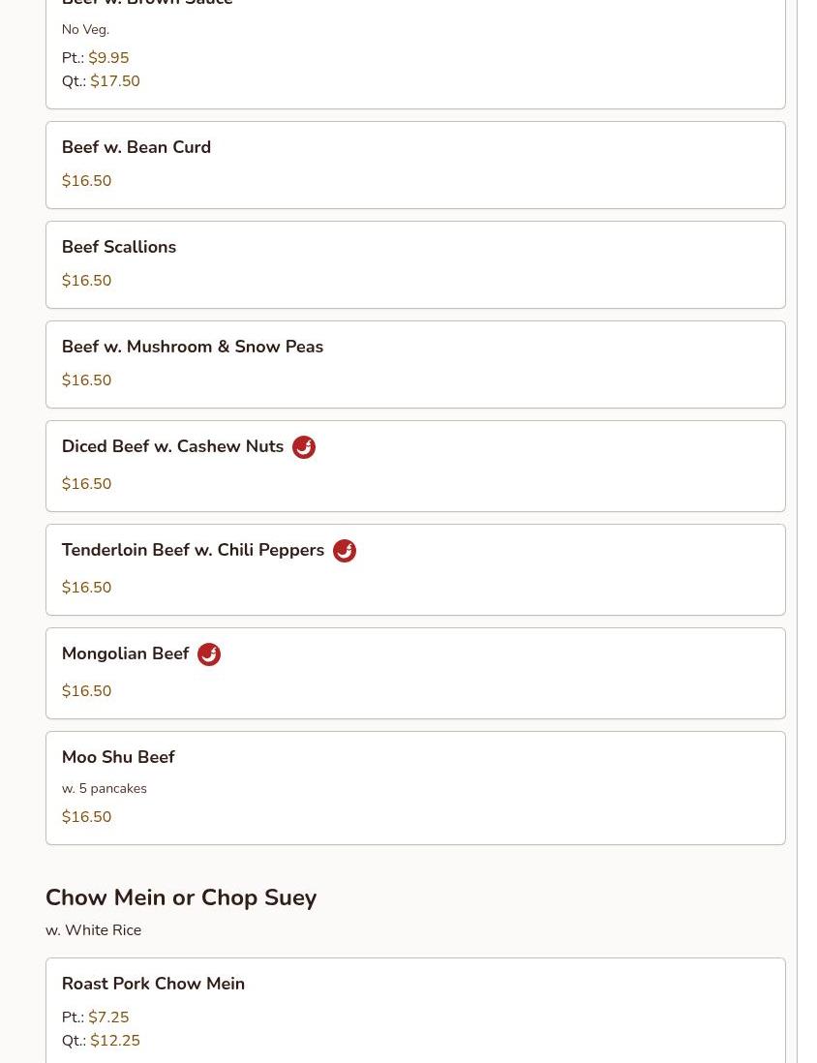Click the 'No Veg.' description text
The image size is (817, 1063).
click(85, 29)
